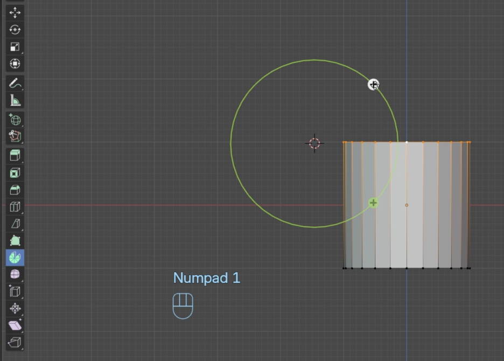Click the 'Numpad 1' key overlay text
The width and height of the screenshot is (504, 361).
point(207,278)
